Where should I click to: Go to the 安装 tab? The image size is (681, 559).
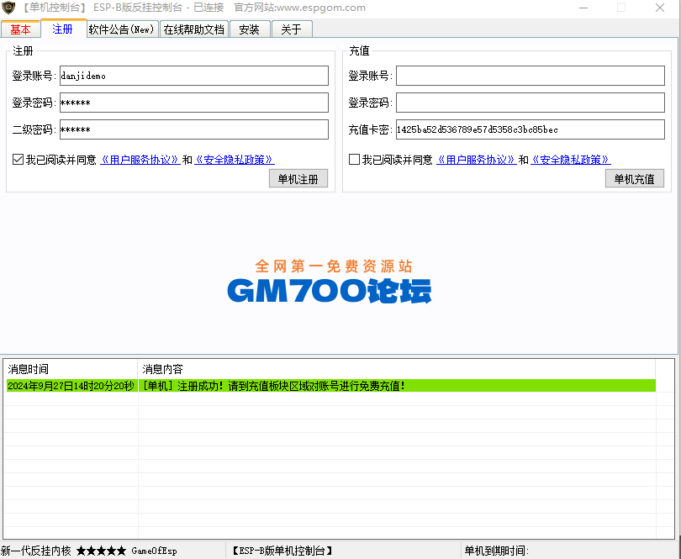[x=249, y=29]
